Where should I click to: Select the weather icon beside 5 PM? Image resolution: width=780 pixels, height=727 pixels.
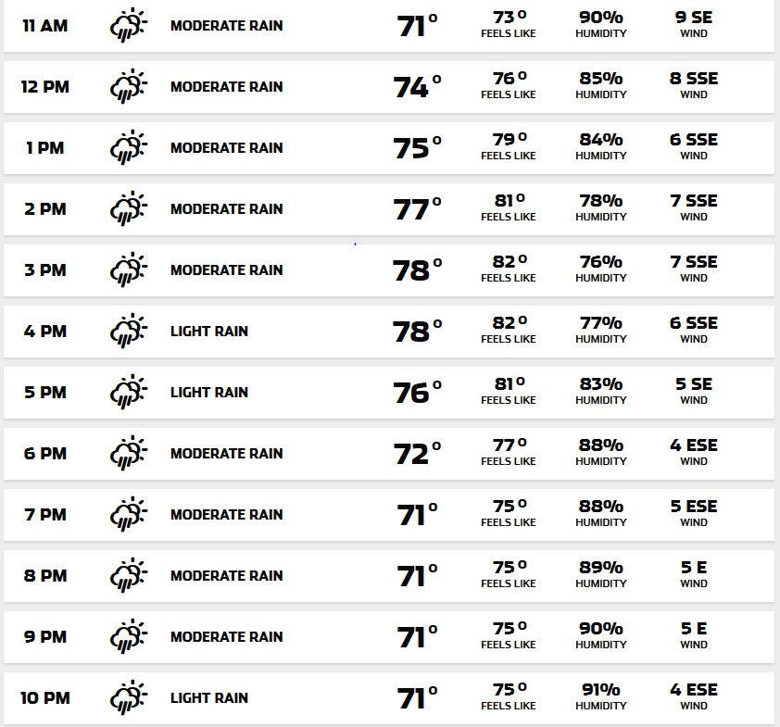tap(129, 392)
